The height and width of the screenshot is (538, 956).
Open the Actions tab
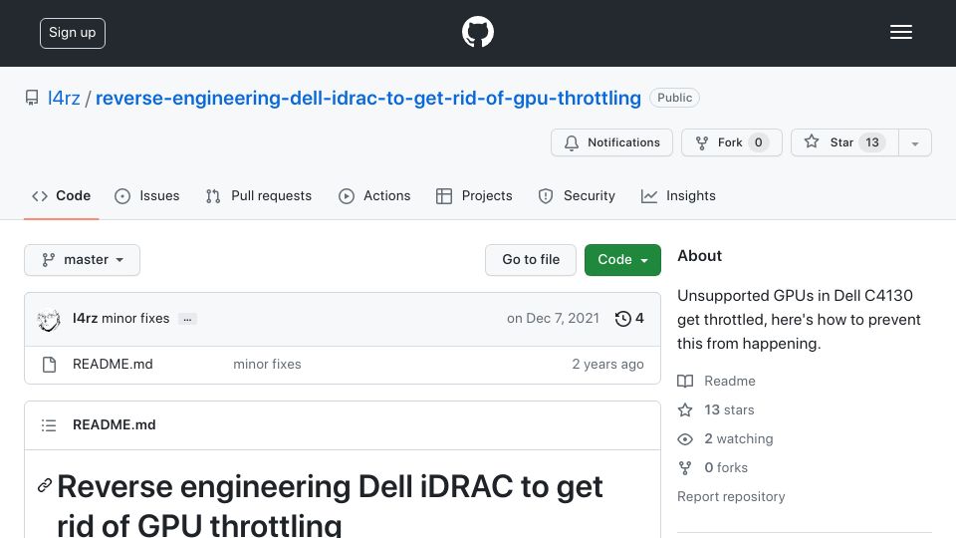[x=374, y=196]
